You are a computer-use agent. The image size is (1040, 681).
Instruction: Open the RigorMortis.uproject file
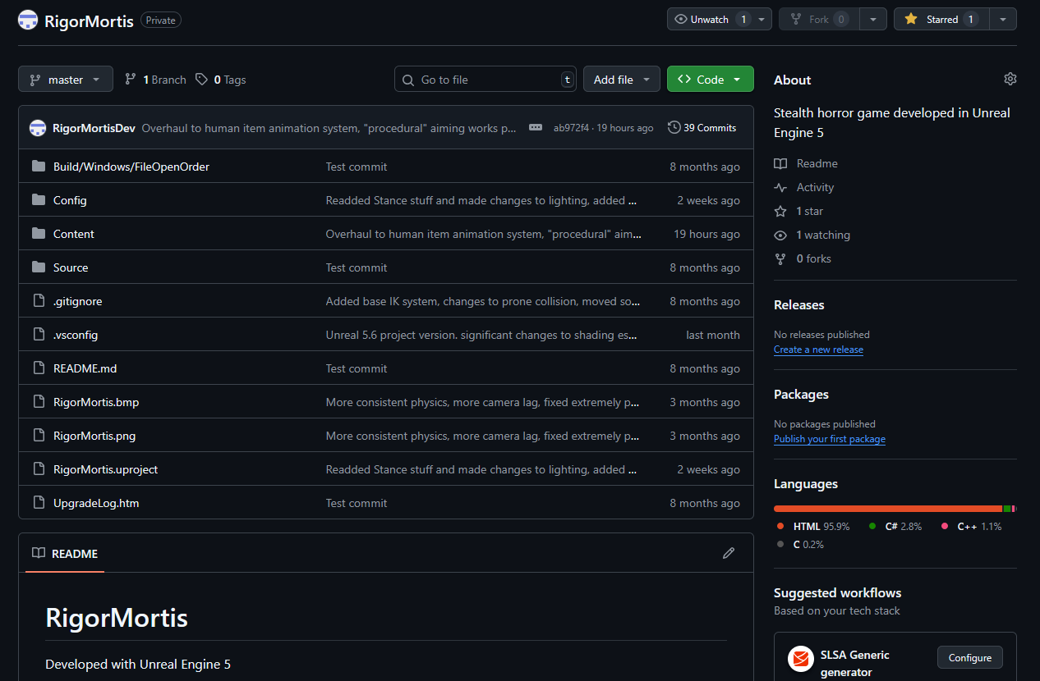coord(105,469)
